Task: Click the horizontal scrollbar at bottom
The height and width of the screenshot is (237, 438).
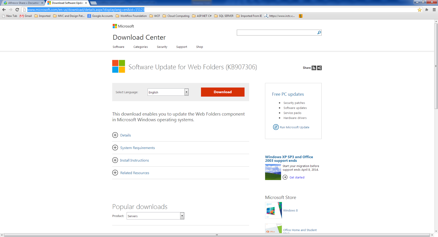Action: click(x=217, y=235)
